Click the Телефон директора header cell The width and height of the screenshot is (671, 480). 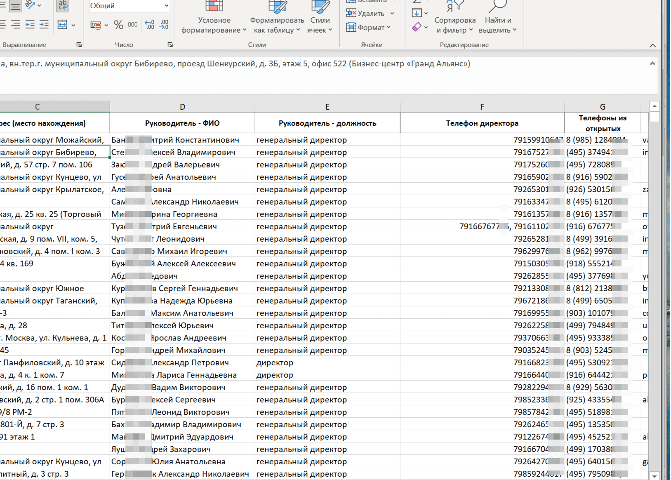(483, 123)
